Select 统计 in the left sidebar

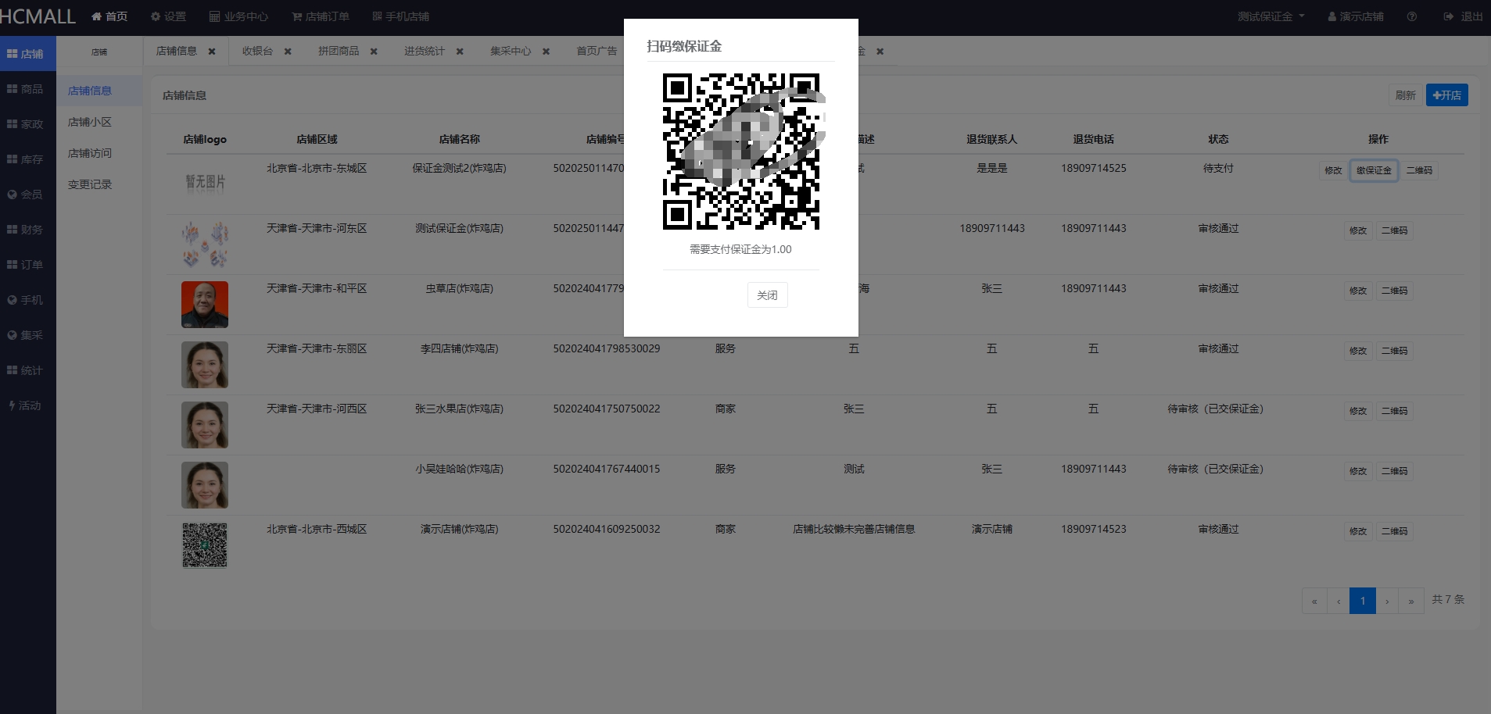[27, 370]
